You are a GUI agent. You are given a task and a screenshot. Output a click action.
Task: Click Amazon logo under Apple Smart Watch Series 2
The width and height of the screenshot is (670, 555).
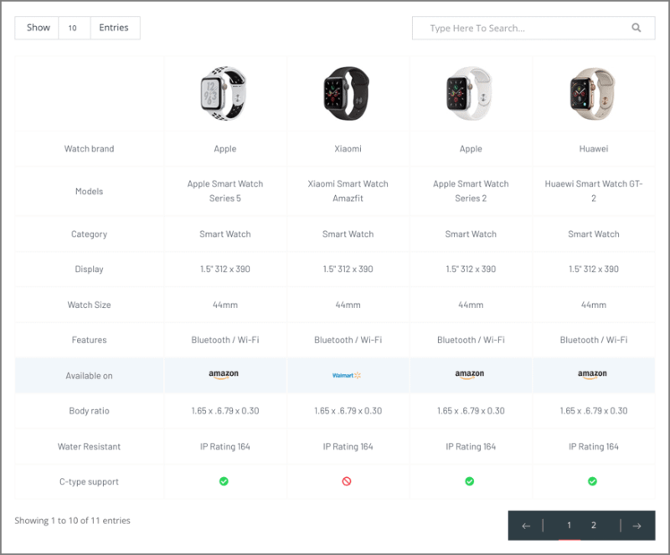click(x=470, y=375)
